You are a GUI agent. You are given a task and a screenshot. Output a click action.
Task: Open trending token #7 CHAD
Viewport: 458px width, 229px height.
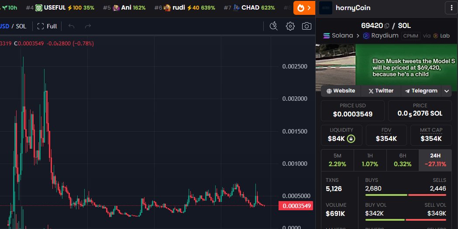click(x=249, y=8)
